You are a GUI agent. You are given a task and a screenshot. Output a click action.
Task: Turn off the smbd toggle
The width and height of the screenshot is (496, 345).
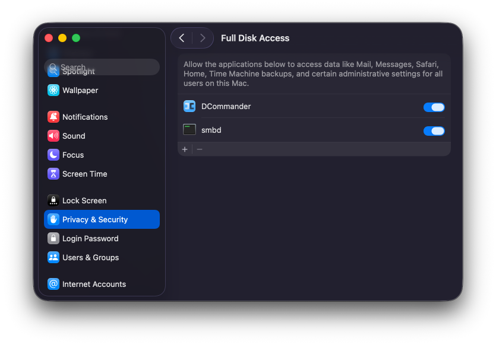click(x=434, y=131)
